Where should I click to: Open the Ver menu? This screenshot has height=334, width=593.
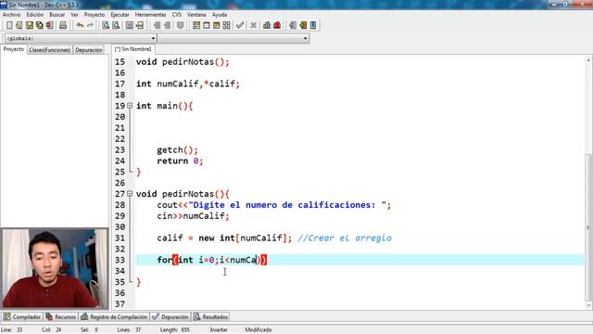click(x=74, y=15)
